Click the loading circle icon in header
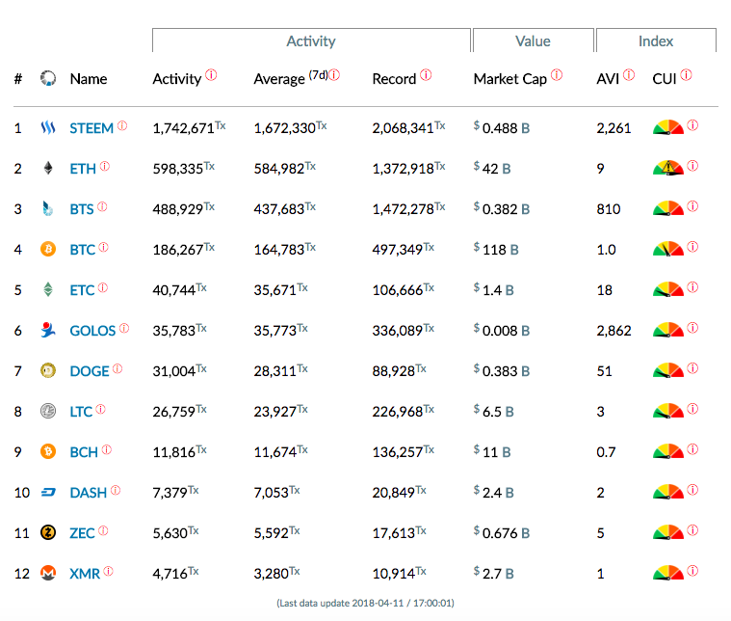The width and height of the screenshot is (731, 621). pos(48,78)
